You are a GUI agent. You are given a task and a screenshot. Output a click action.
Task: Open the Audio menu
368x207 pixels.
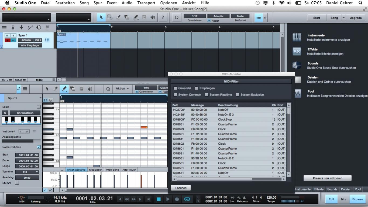[127, 3]
